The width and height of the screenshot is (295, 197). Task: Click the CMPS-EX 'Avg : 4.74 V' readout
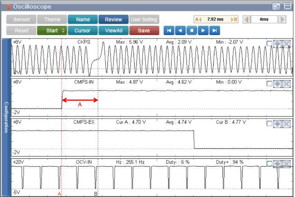point(179,122)
